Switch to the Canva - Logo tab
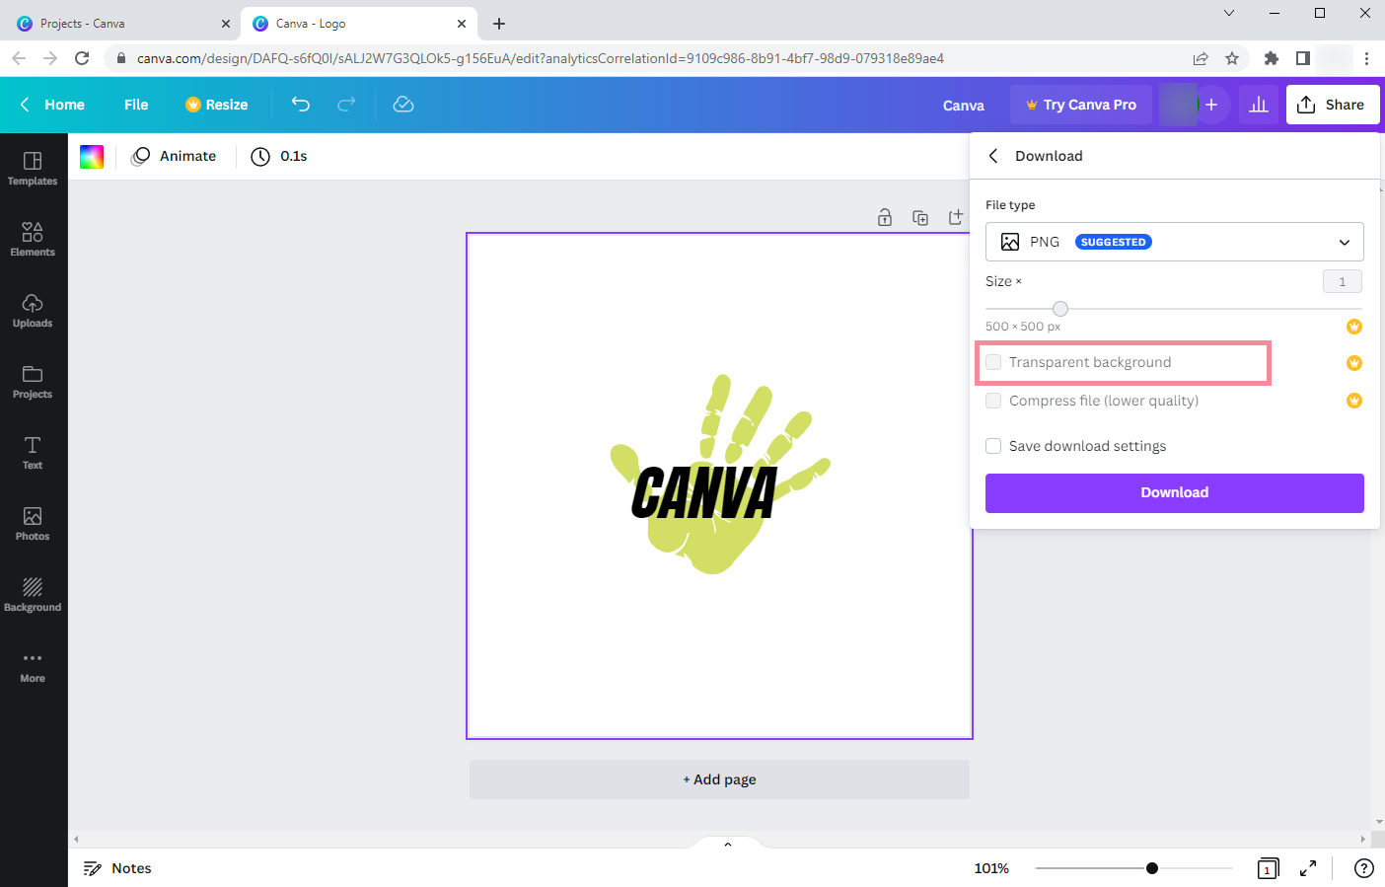The width and height of the screenshot is (1385, 887). point(359,23)
